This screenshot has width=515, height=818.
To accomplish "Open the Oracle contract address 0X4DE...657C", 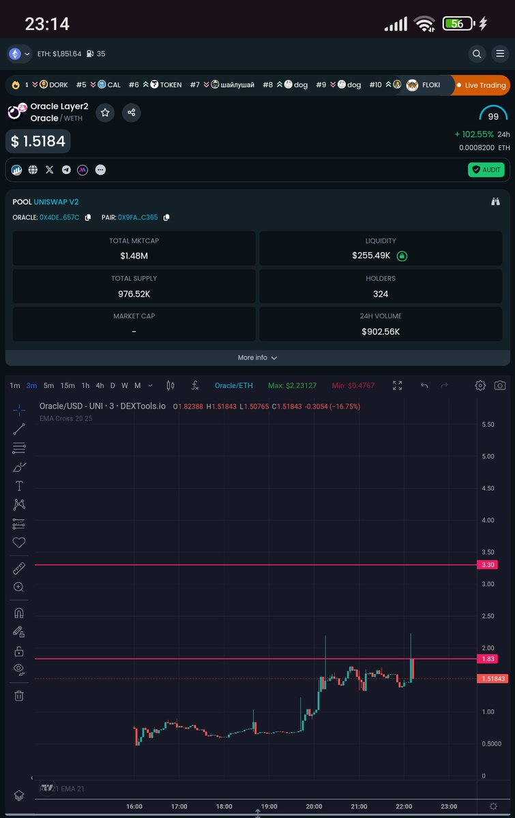I will pyautogui.click(x=60, y=217).
